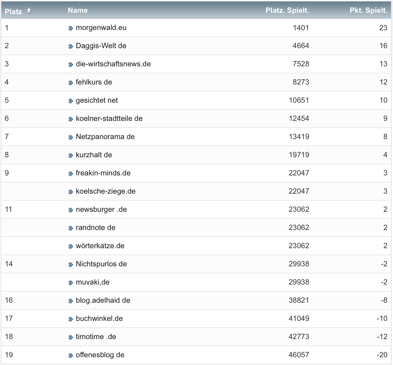Click the arrow icon beside freakin-minds.de

70,174
